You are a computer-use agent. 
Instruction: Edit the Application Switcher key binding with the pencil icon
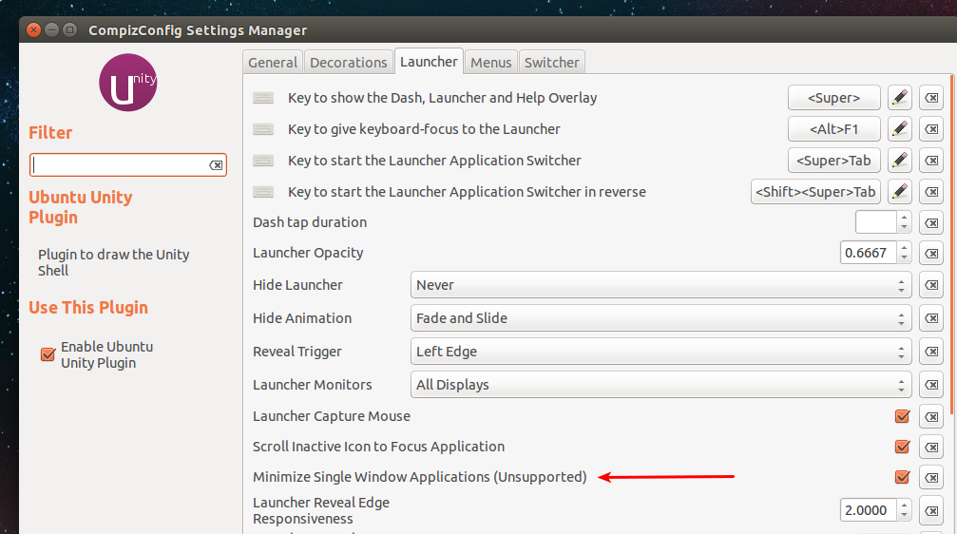tap(900, 161)
